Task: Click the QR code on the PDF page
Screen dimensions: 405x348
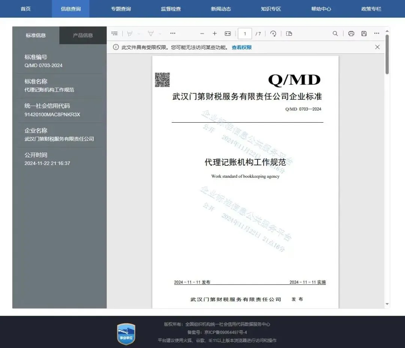Action: tap(162, 79)
